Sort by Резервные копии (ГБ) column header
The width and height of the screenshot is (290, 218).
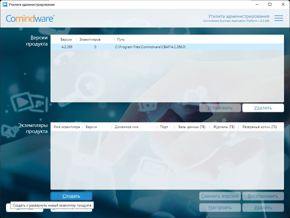tap(260, 127)
